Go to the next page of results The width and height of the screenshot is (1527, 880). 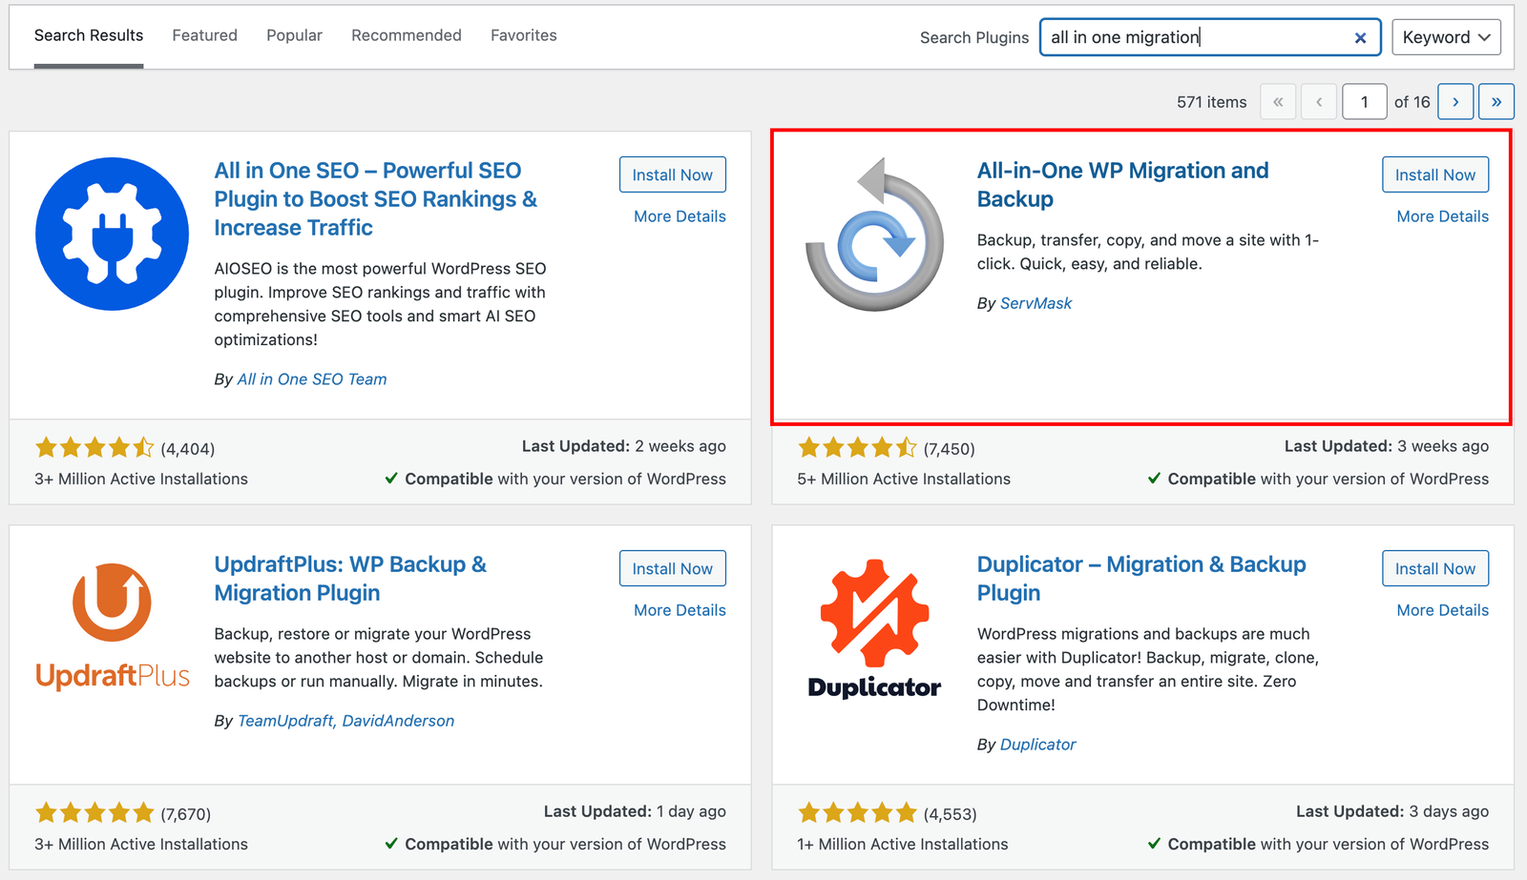[x=1455, y=102]
